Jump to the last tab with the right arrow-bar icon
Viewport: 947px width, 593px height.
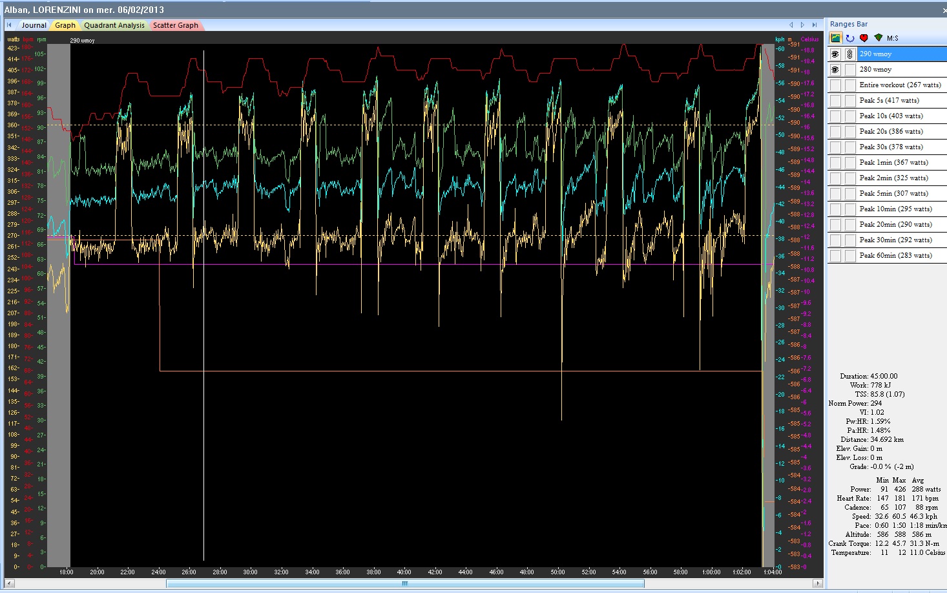click(815, 25)
